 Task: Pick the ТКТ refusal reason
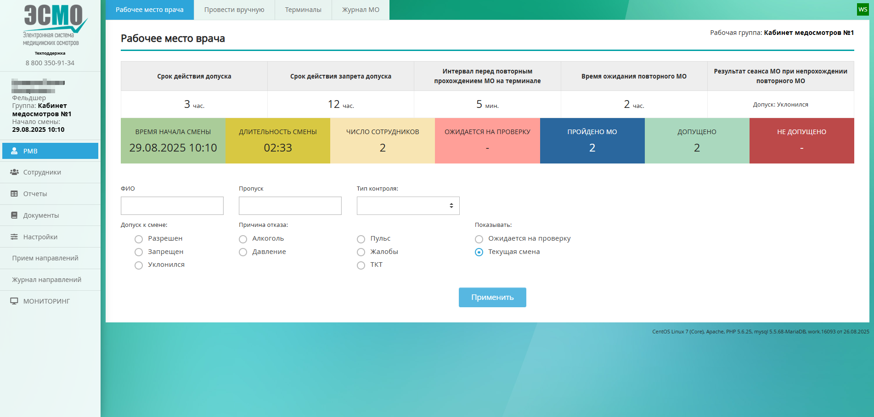pos(361,265)
